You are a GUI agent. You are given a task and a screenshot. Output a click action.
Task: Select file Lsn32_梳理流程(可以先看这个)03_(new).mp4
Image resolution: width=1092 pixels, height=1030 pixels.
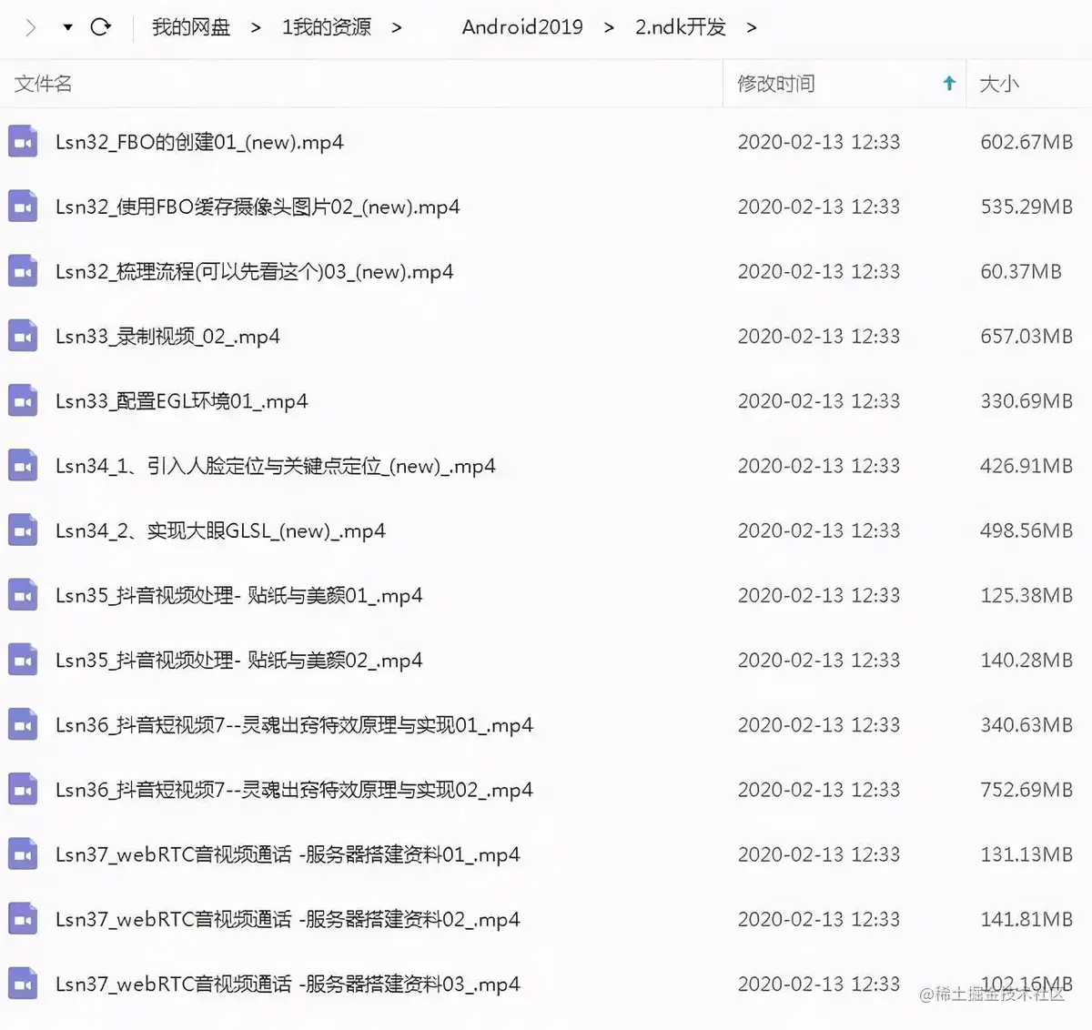tap(254, 271)
